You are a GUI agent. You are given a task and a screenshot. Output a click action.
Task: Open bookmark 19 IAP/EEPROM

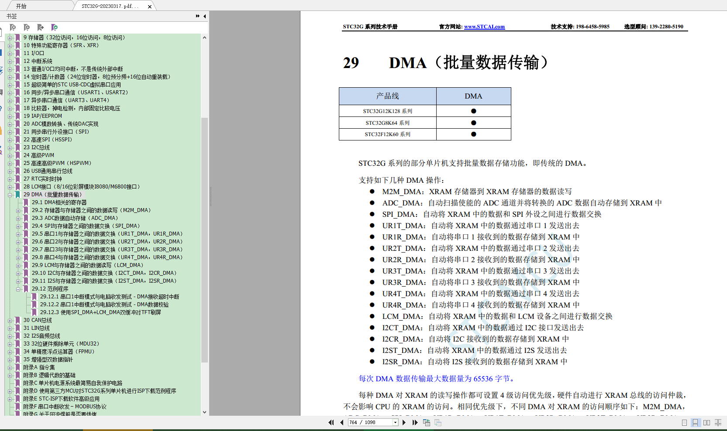pyautogui.click(x=42, y=116)
